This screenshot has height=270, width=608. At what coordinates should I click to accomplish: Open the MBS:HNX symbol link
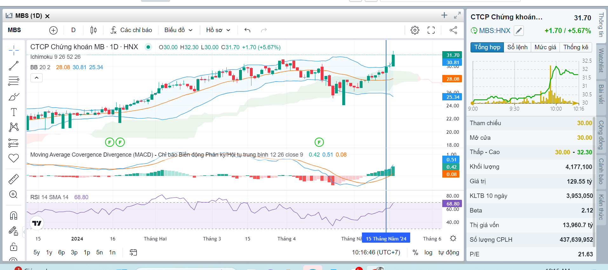[x=495, y=31]
